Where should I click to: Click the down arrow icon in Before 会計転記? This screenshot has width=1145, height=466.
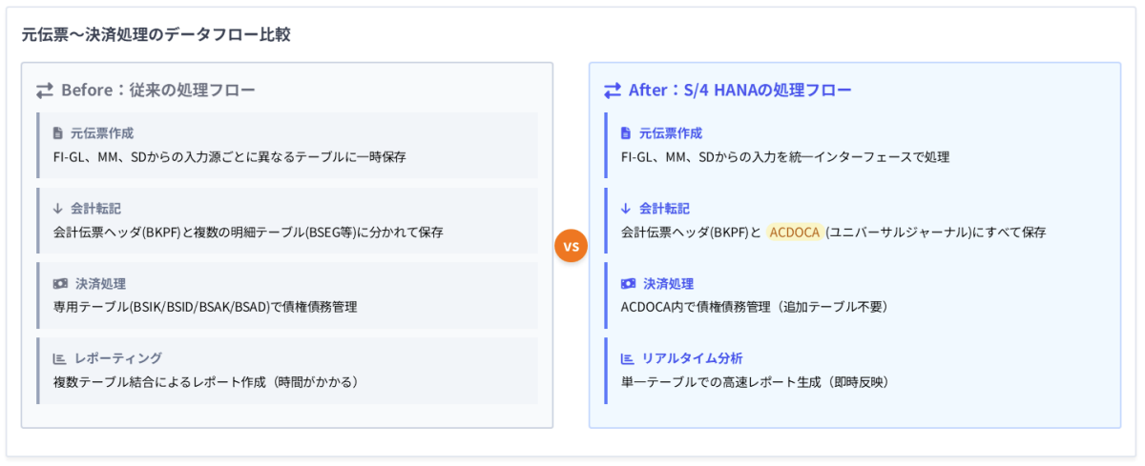[x=58, y=208]
